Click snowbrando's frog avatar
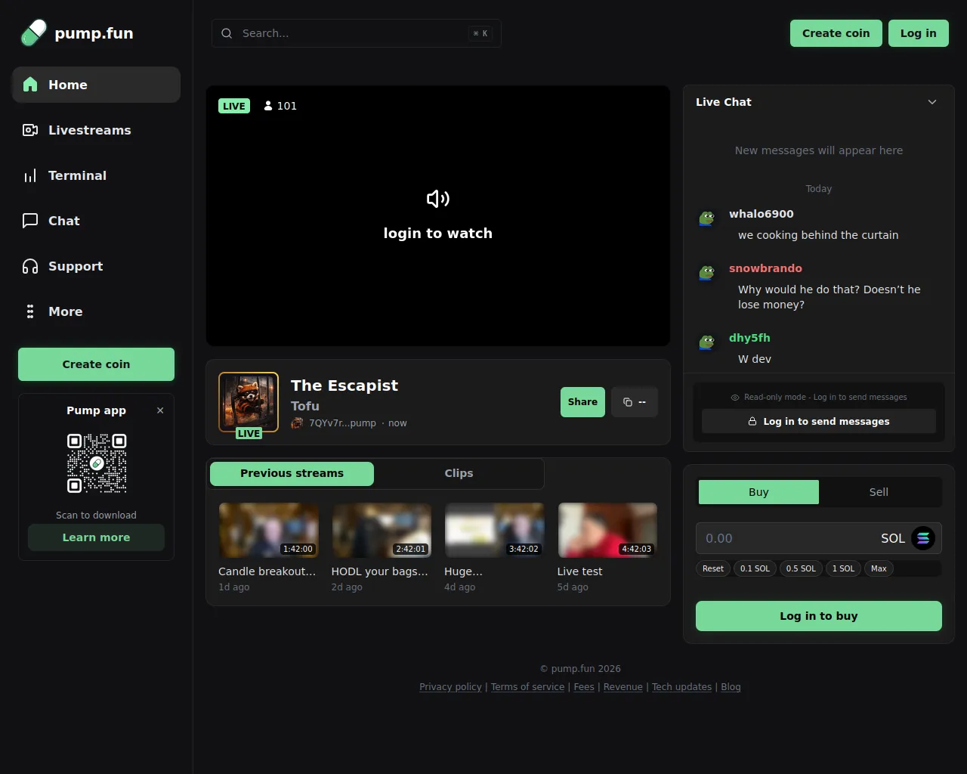The image size is (967, 774). [707, 273]
